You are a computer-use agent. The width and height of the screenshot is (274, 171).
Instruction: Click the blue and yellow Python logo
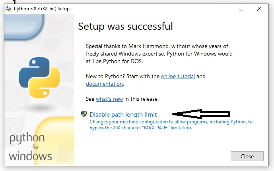tap(39, 78)
